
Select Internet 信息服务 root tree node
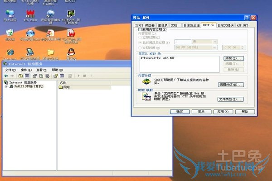click(x=20, y=82)
